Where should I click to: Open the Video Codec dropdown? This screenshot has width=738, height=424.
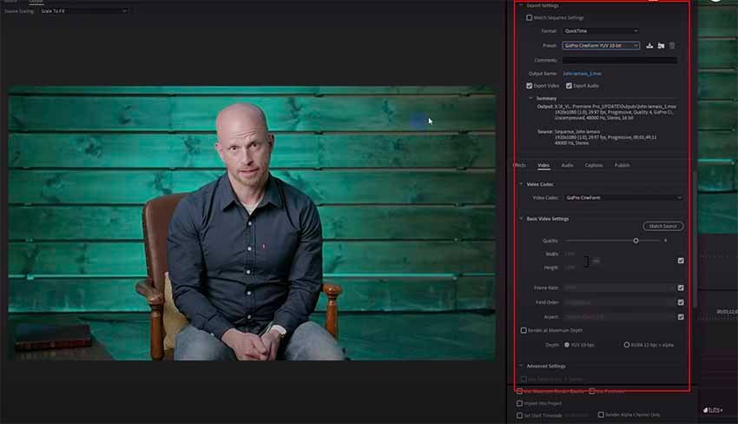[623, 198]
